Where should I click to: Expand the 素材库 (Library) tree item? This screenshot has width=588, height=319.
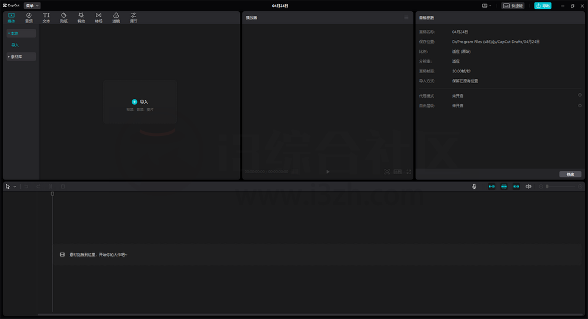[x=21, y=57]
